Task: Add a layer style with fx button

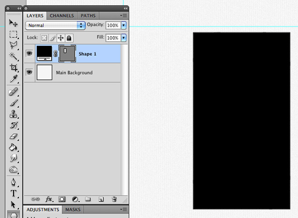Action: (x=49, y=199)
